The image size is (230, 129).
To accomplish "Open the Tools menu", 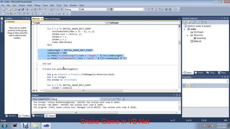I will (59, 5).
